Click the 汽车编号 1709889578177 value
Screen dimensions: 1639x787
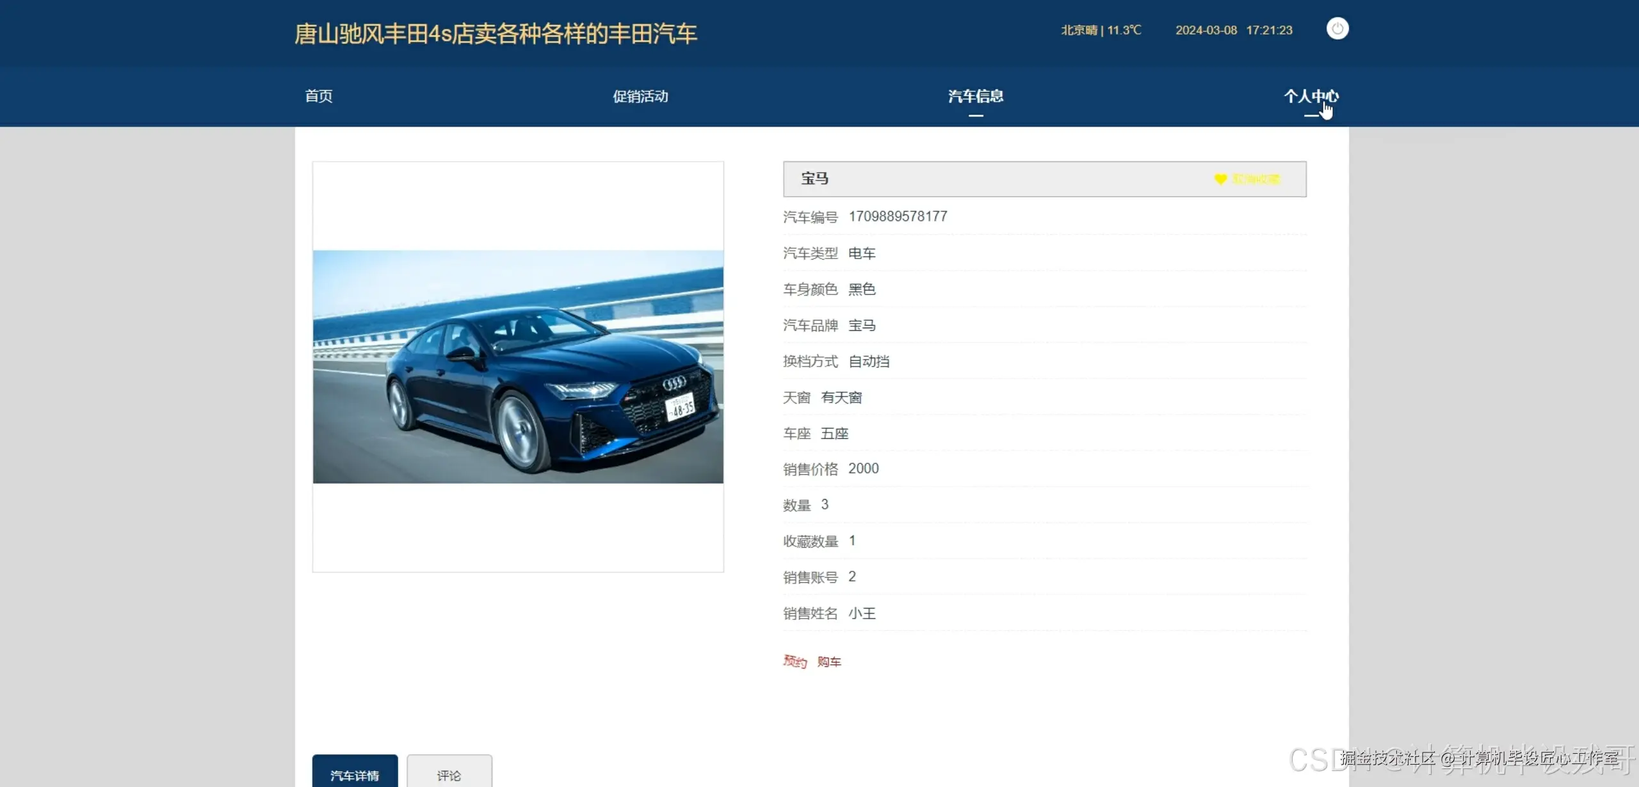(898, 216)
